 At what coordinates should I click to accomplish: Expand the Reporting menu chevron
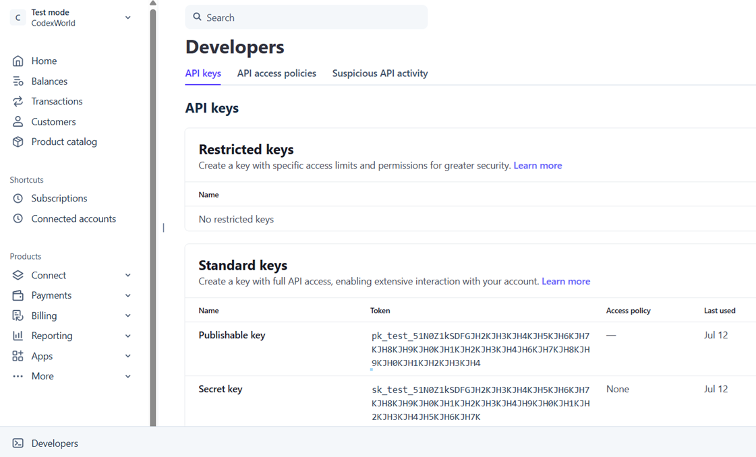(127, 336)
